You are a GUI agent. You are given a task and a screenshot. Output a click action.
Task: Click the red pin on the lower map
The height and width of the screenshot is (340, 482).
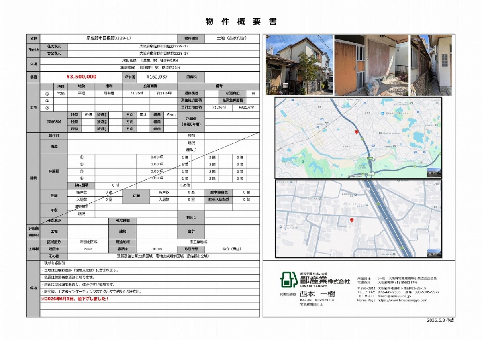(352, 220)
